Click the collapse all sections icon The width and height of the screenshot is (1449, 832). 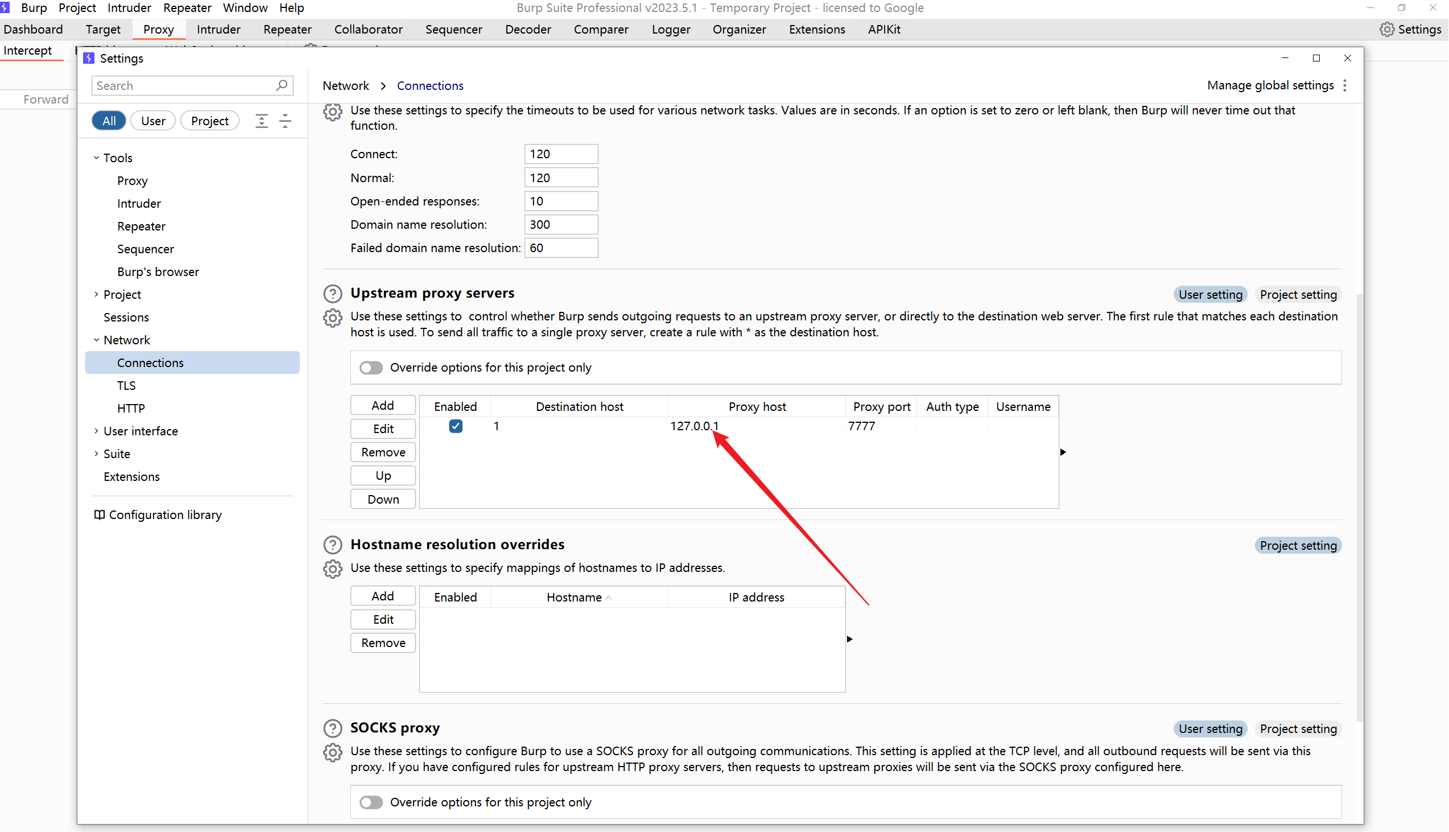click(x=285, y=121)
